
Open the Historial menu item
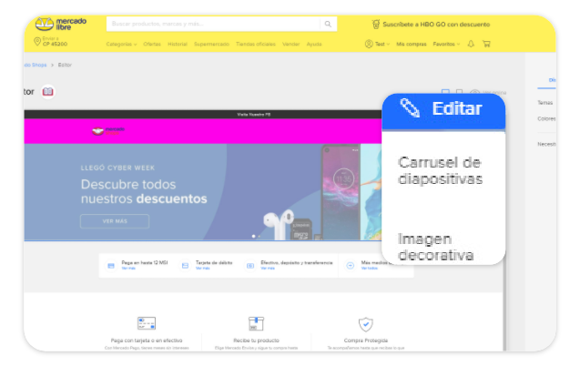click(x=178, y=44)
